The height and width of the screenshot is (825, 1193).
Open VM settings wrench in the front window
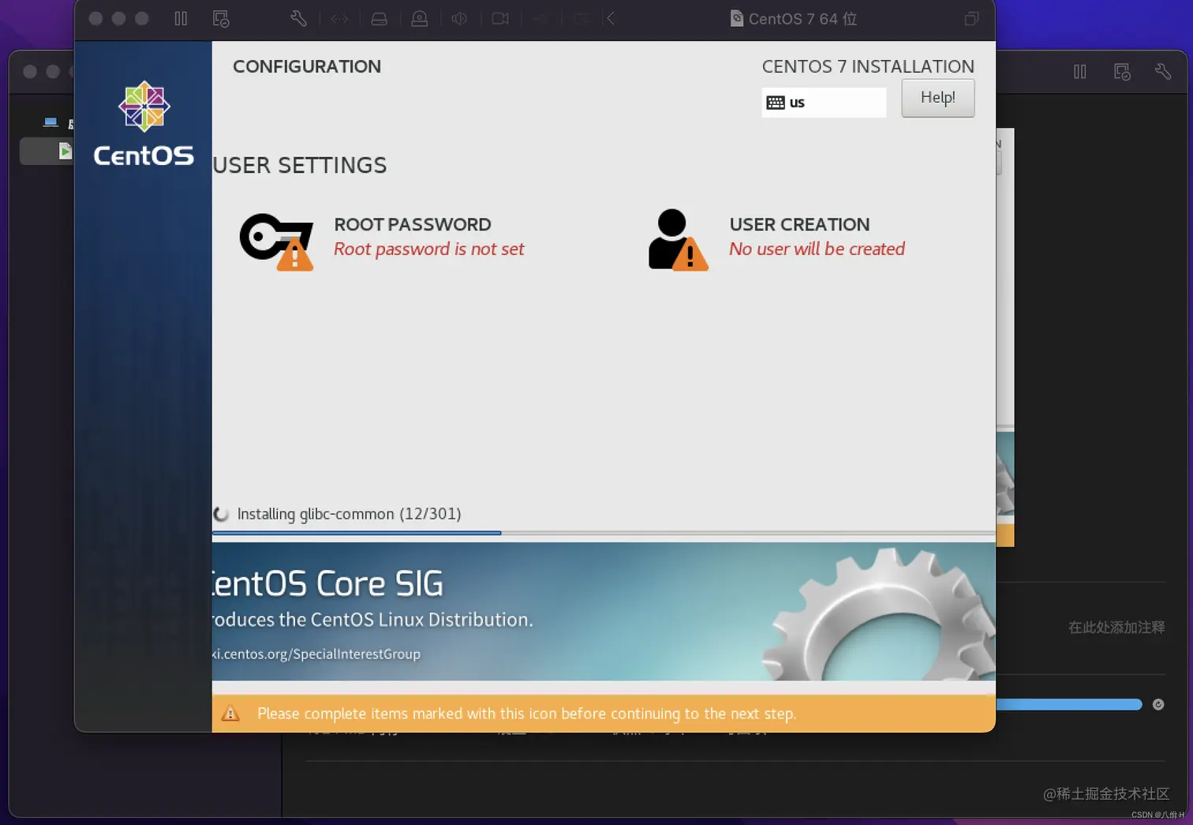298,18
